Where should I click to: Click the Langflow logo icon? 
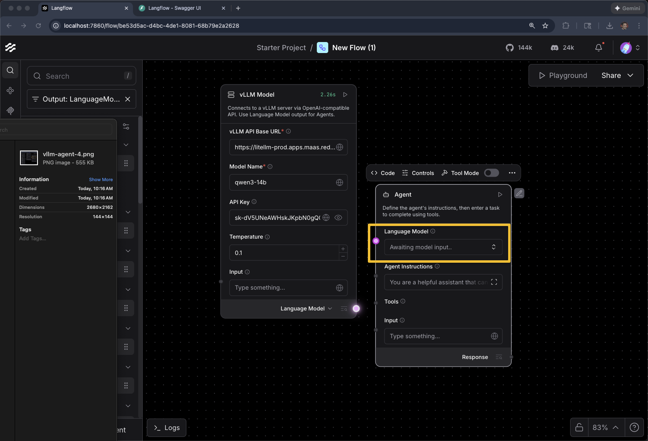11,48
